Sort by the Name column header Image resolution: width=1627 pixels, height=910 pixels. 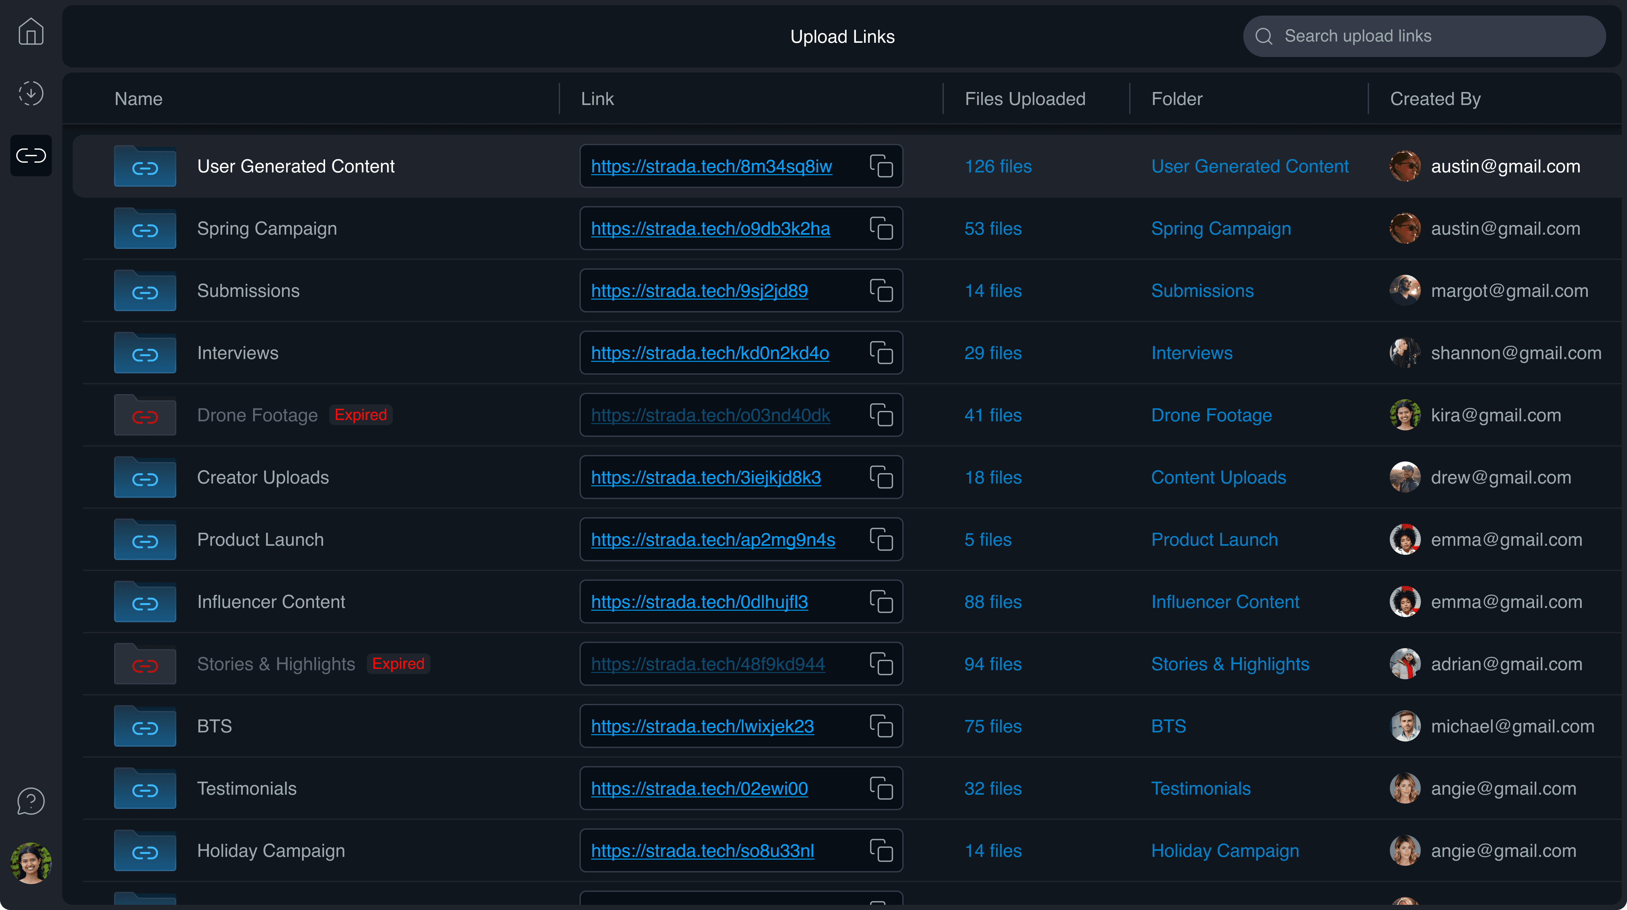tap(138, 99)
